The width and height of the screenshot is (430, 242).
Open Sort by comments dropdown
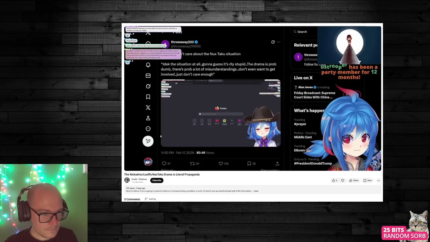[x=150, y=199]
